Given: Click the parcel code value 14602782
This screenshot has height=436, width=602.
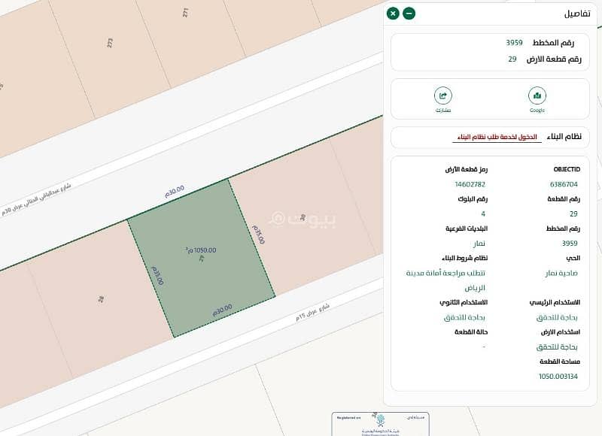Looking at the screenshot, I should [470, 183].
